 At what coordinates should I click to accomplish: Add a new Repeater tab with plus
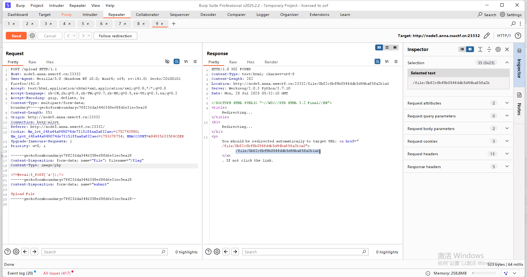pos(174,24)
